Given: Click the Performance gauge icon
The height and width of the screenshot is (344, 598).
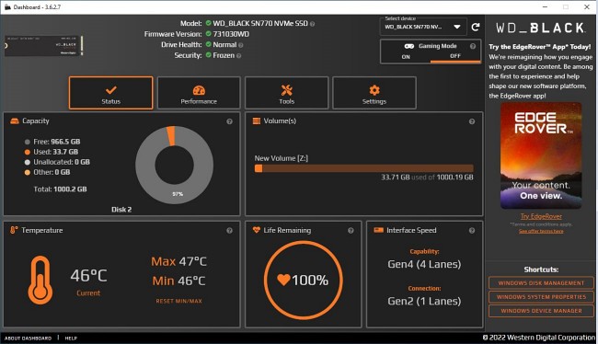Looking at the screenshot, I should 199,90.
